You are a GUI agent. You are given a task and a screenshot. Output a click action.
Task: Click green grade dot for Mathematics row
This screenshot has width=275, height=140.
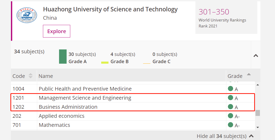(231, 125)
